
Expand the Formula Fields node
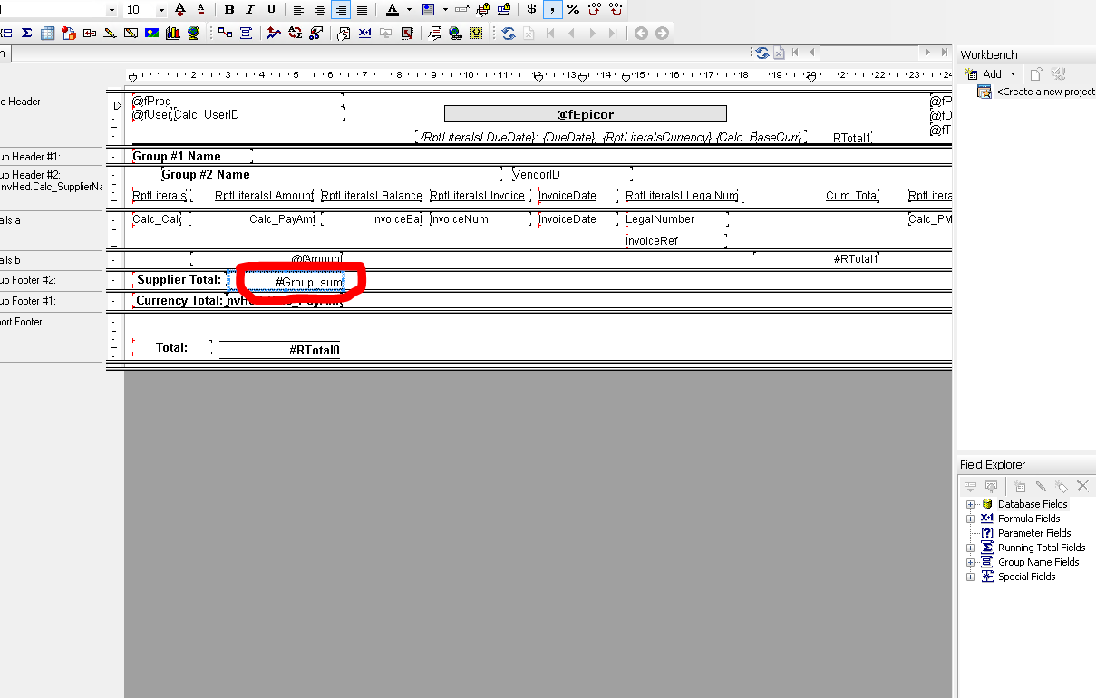(970, 519)
